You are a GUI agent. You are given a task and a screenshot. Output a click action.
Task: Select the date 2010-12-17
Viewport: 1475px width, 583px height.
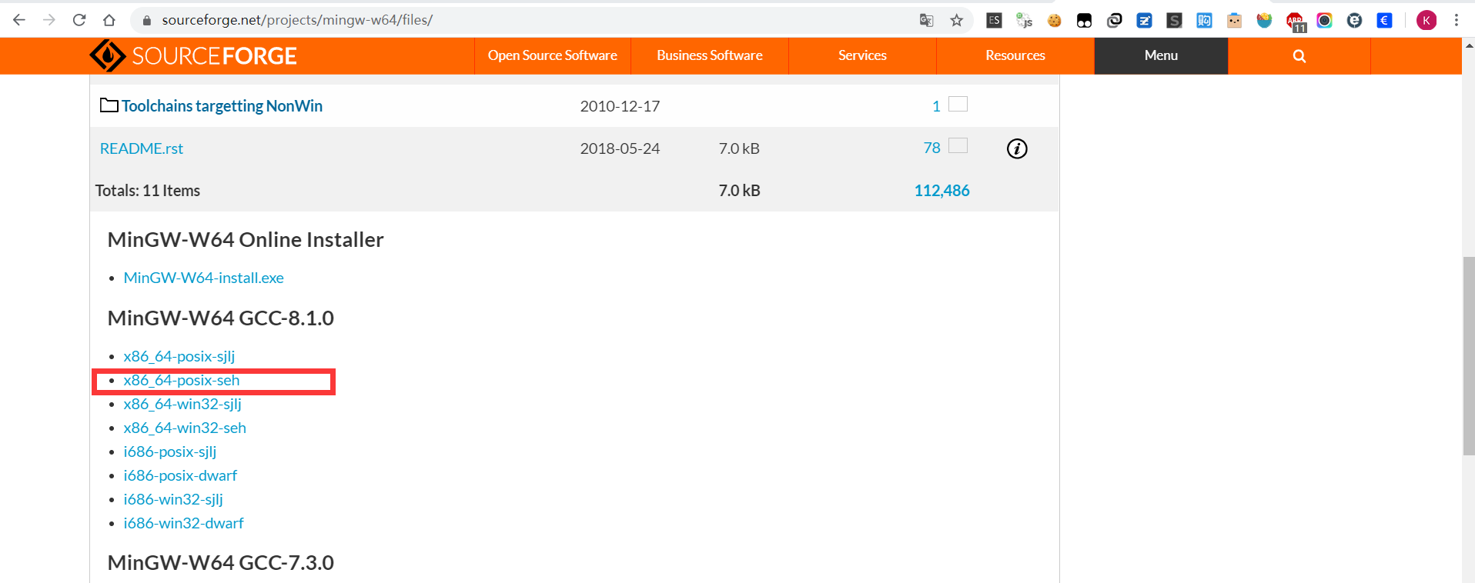(620, 106)
